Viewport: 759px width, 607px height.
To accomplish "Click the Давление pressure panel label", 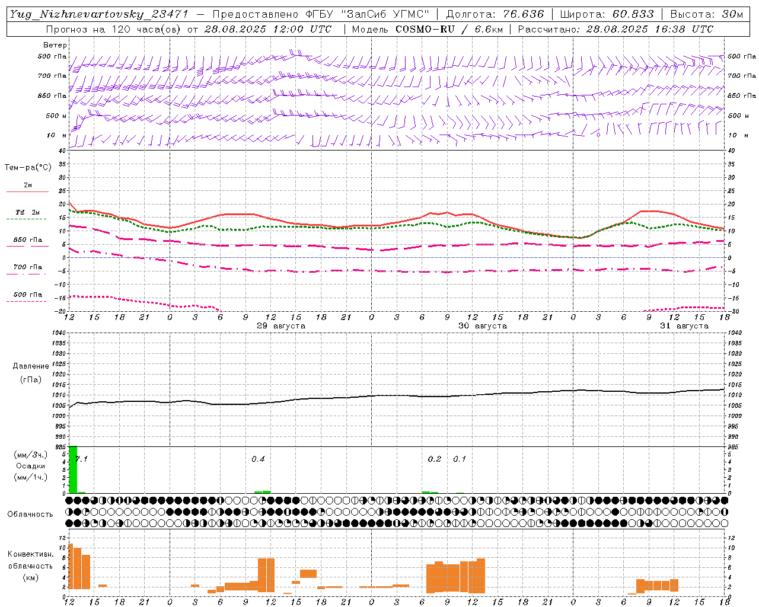I will 31,366.
